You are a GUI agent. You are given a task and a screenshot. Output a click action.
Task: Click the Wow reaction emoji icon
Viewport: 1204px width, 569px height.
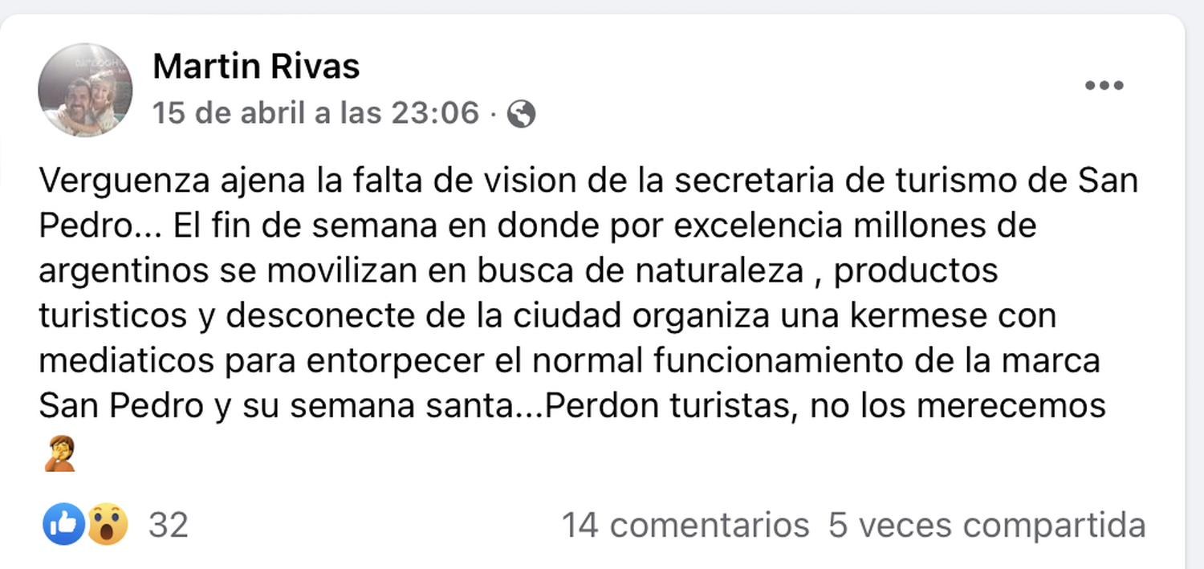(x=107, y=525)
